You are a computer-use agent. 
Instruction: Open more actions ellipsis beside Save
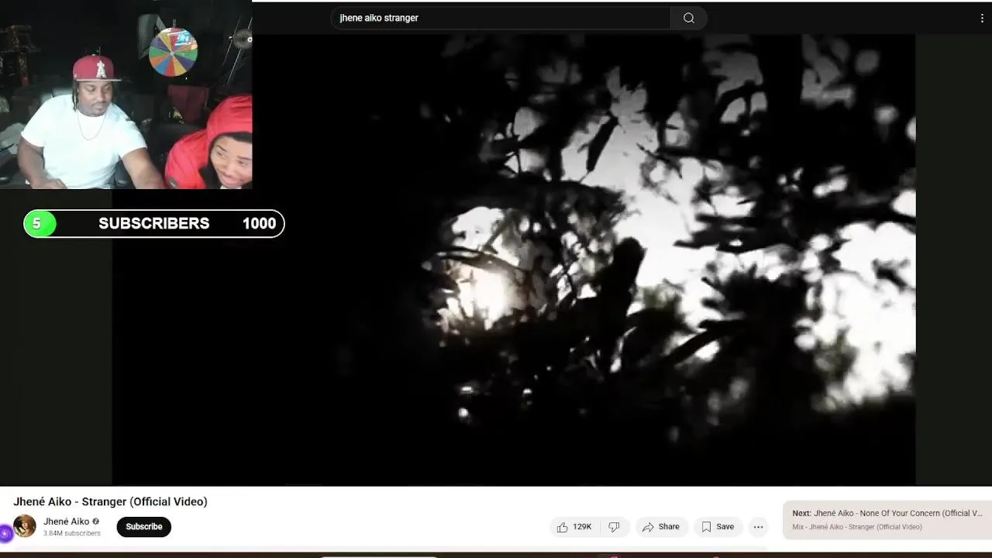(759, 527)
